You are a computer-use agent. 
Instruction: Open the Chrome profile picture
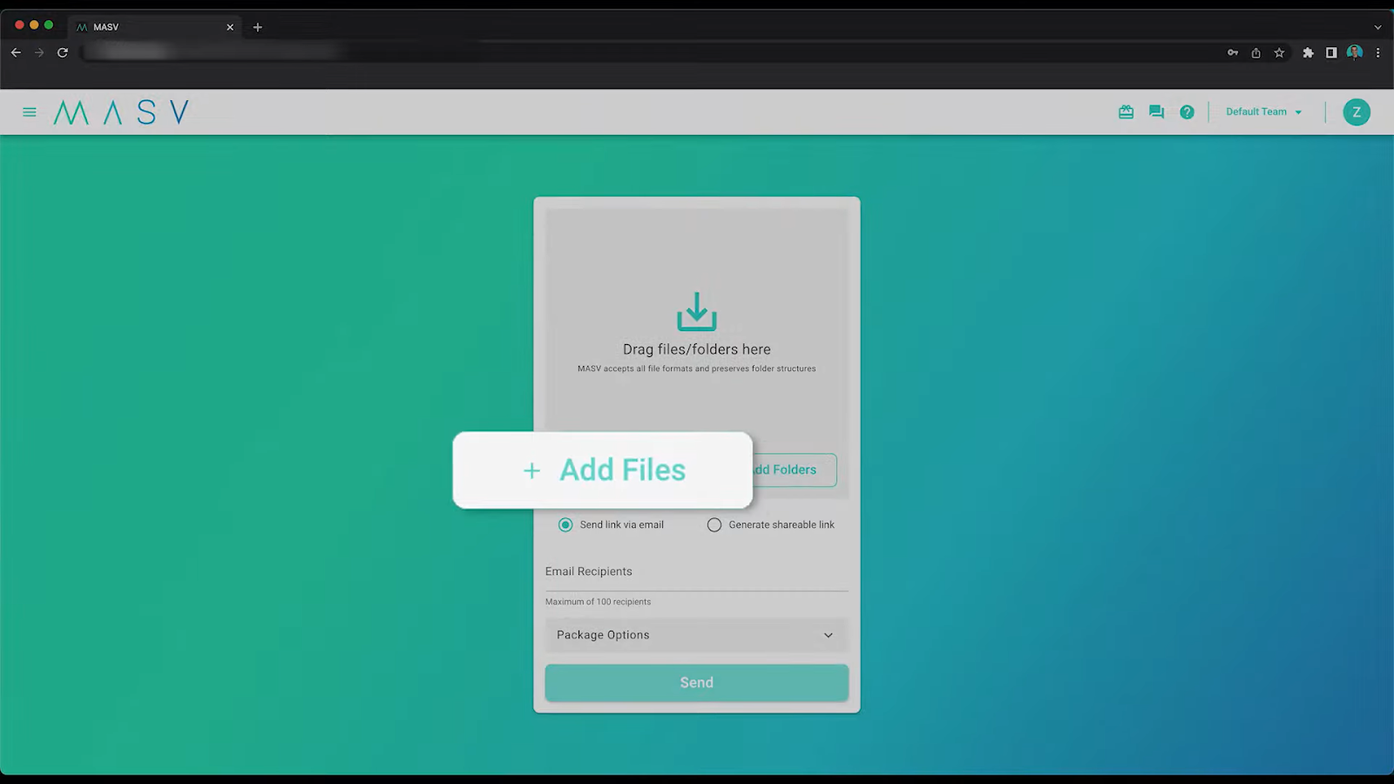click(1355, 52)
